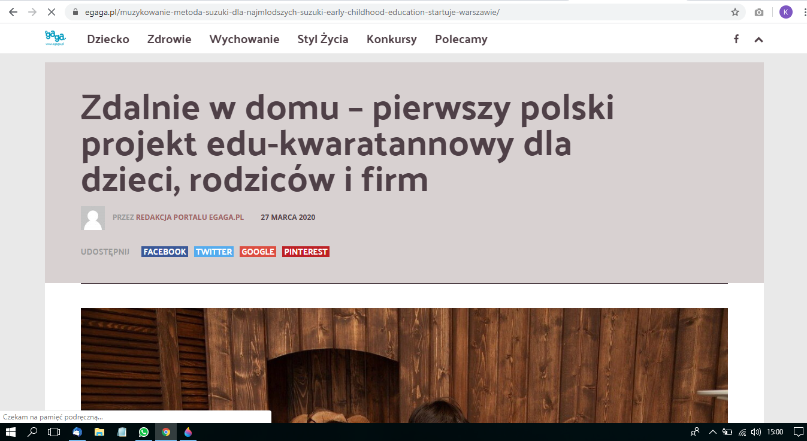This screenshot has height=441, width=807.
Task: Click the egaga site logo
Action: 55,38
